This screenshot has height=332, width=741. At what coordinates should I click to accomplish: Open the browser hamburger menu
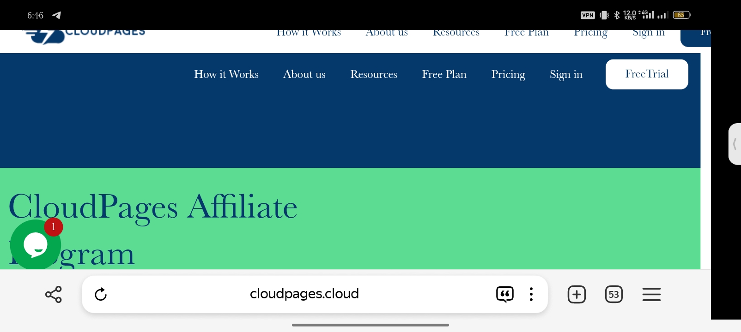pyautogui.click(x=651, y=294)
